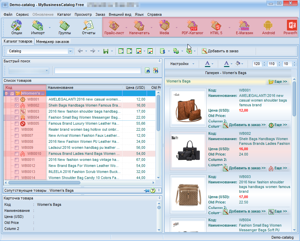Collapse the Быстрый поиск panel

159,61
